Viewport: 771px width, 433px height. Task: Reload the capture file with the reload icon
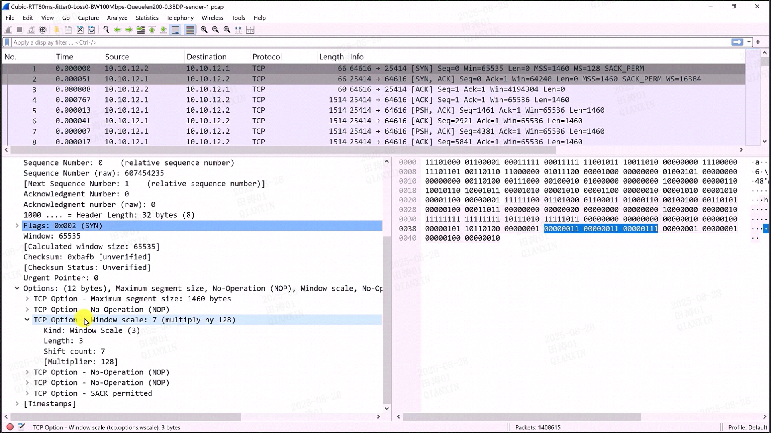[92, 30]
